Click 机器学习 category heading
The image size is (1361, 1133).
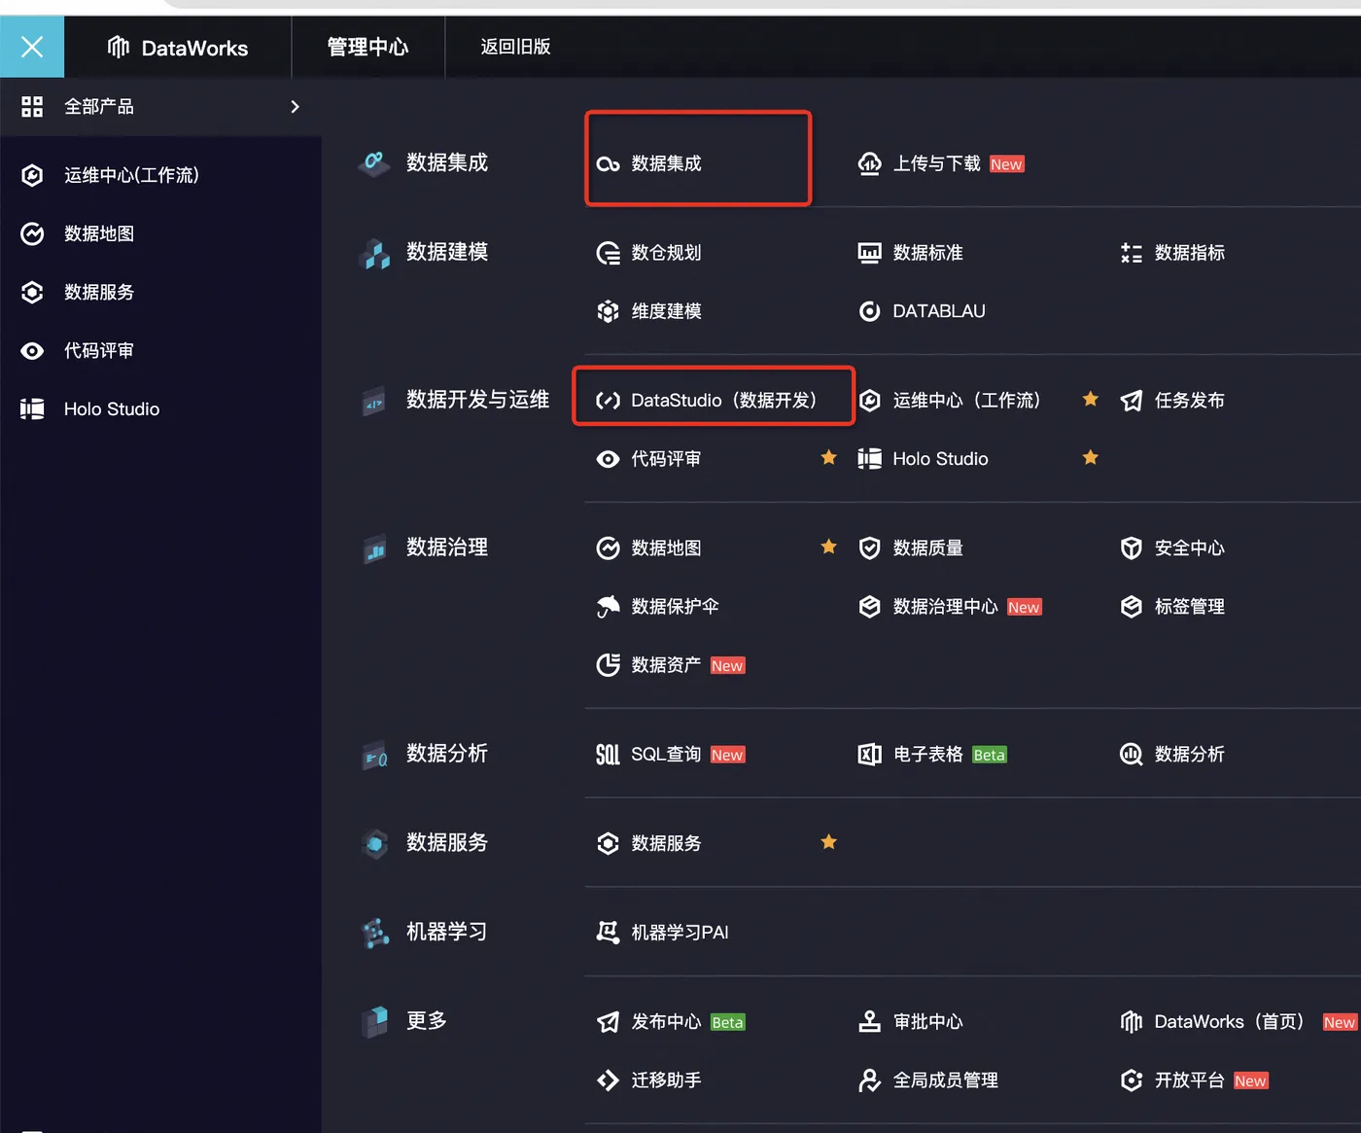click(x=447, y=932)
